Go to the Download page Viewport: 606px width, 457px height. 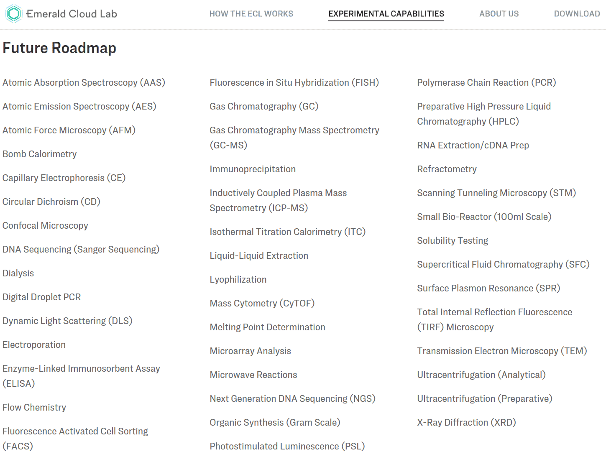pyautogui.click(x=577, y=14)
